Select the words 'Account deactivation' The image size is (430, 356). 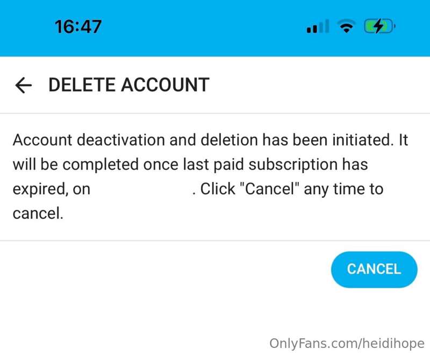pos(89,140)
